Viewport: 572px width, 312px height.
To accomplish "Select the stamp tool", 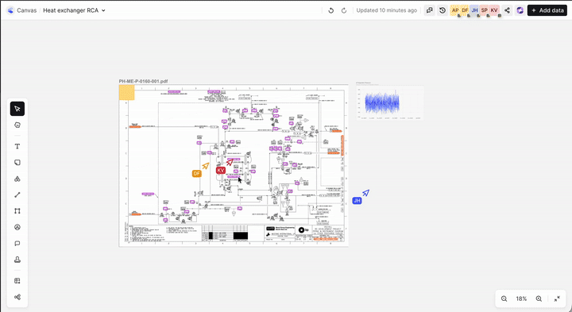I will (x=17, y=260).
